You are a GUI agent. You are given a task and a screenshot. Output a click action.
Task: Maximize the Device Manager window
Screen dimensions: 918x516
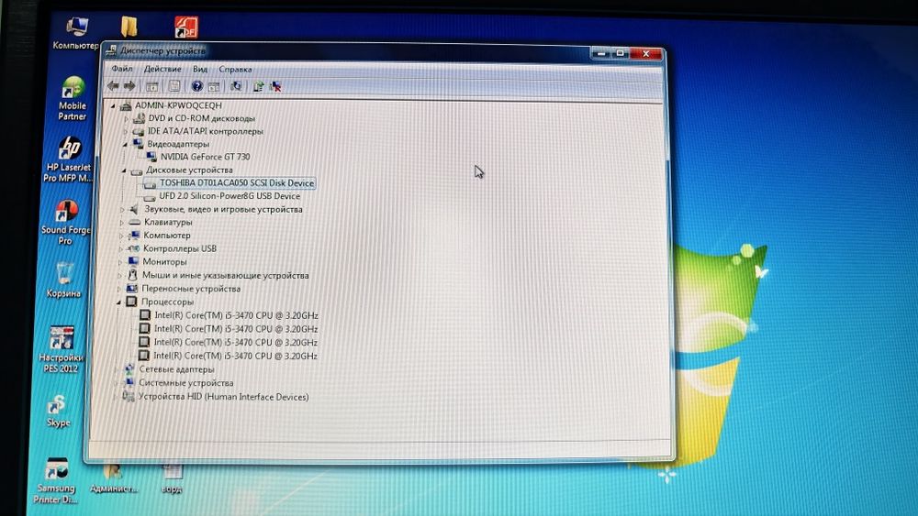pos(620,53)
